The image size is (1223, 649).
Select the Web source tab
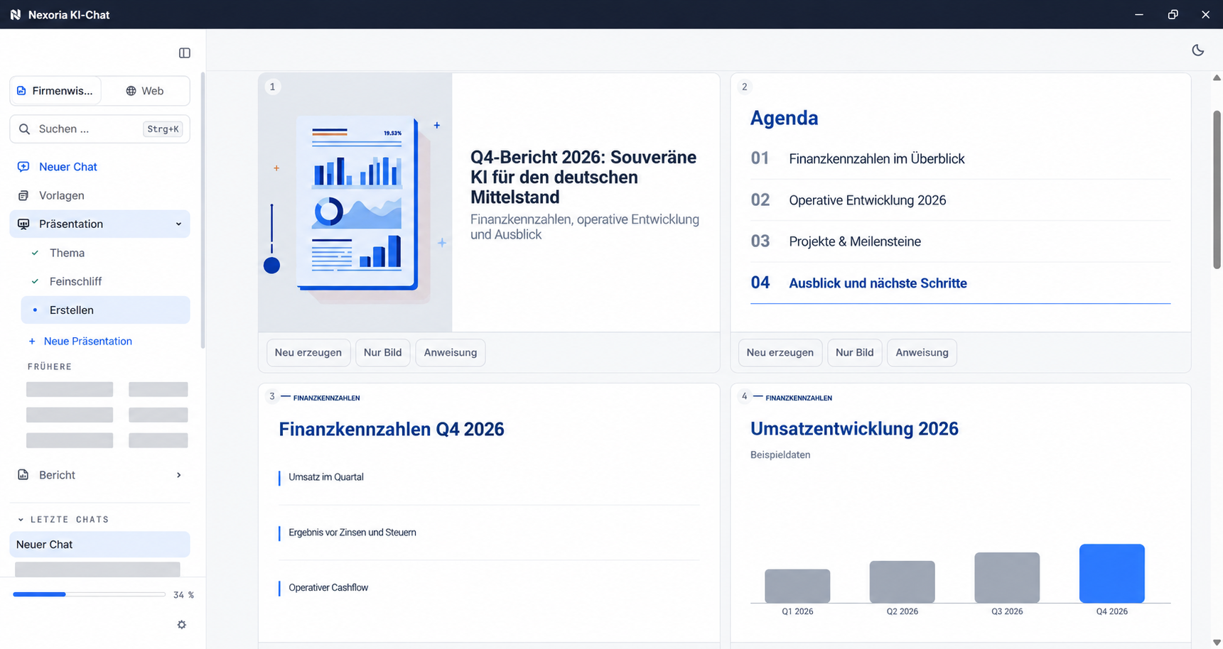click(145, 90)
